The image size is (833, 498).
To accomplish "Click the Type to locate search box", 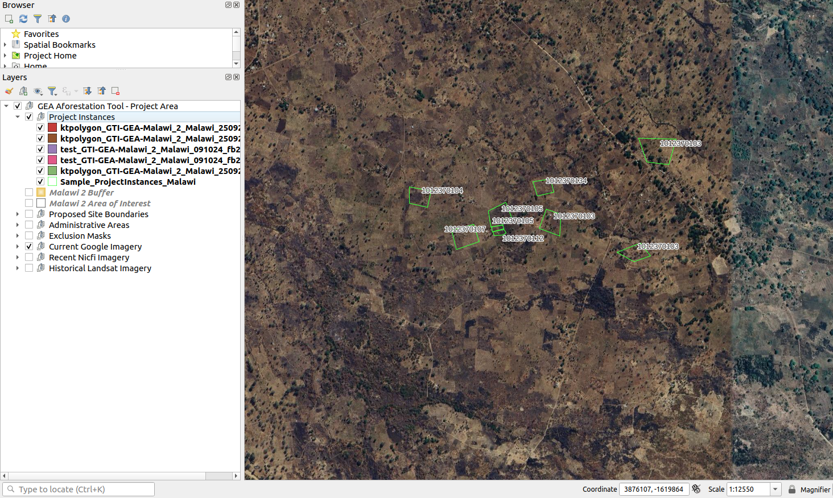I will tap(79, 489).
